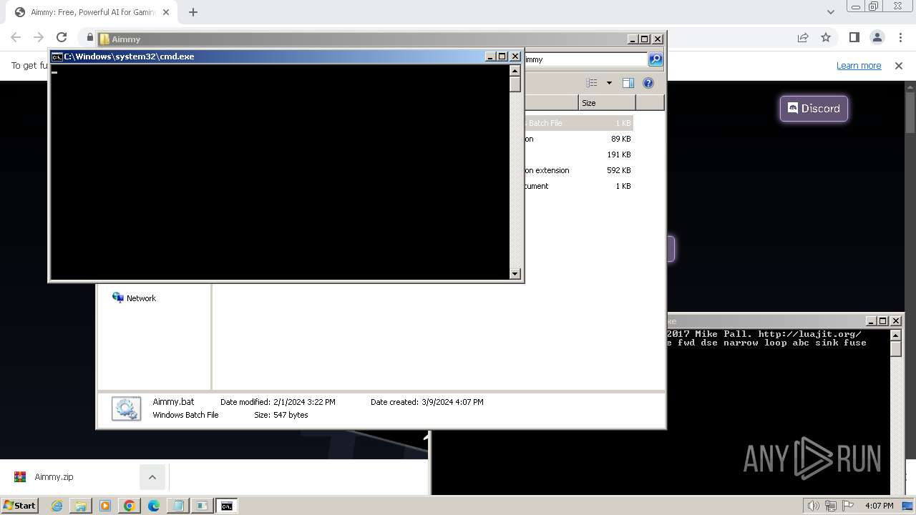
Task: Click the Discord button on the webpage
Action: [814, 109]
